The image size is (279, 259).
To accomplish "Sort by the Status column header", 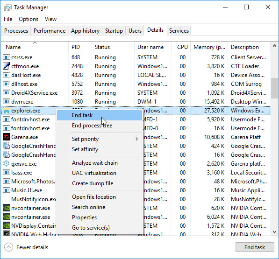I will point(113,47).
